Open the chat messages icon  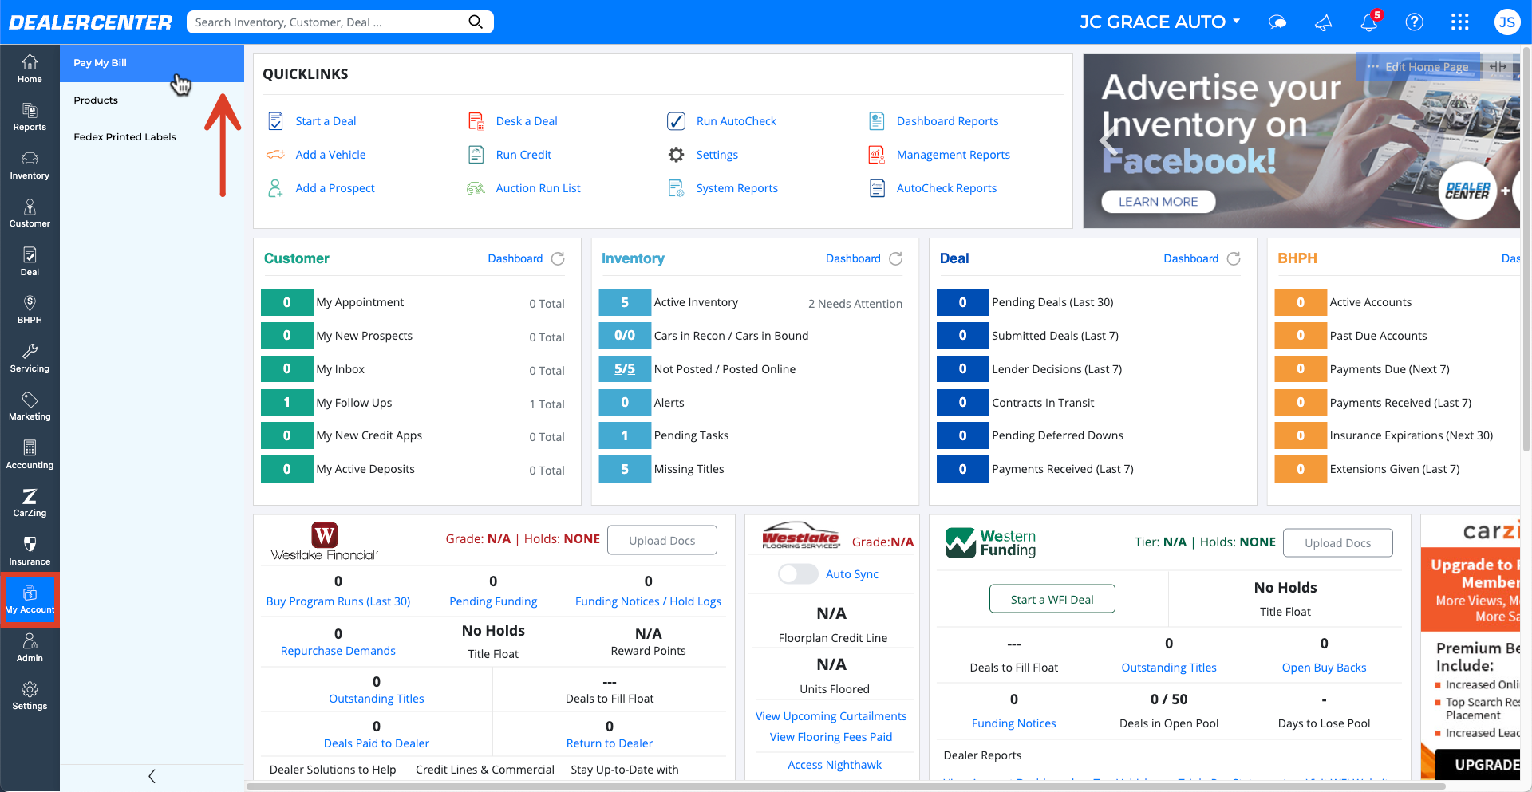click(x=1277, y=22)
